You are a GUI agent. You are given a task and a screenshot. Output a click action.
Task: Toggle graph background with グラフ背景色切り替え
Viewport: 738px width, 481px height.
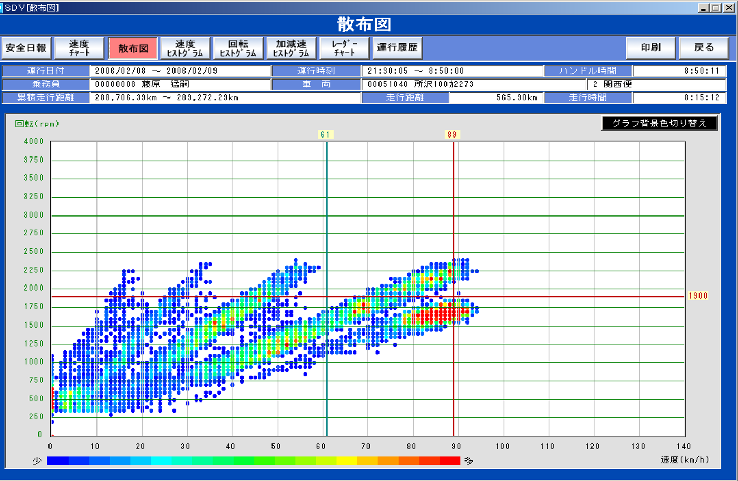tap(659, 123)
